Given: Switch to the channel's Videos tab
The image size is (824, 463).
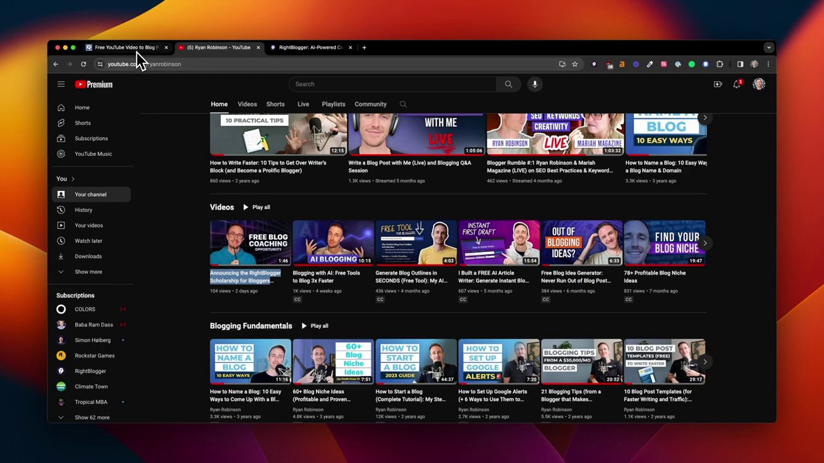Looking at the screenshot, I should coord(247,104).
